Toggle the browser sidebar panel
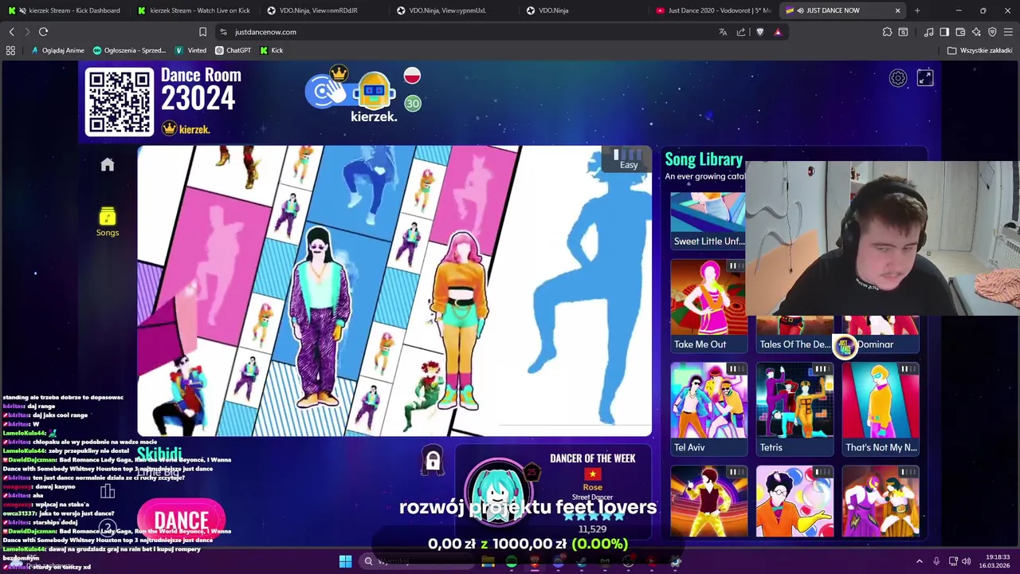 (944, 32)
